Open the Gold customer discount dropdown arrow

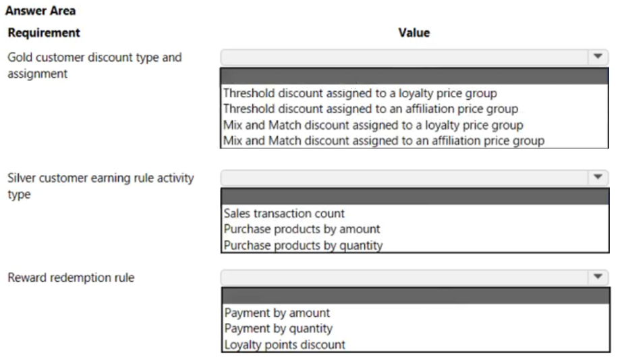tap(598, 57)
